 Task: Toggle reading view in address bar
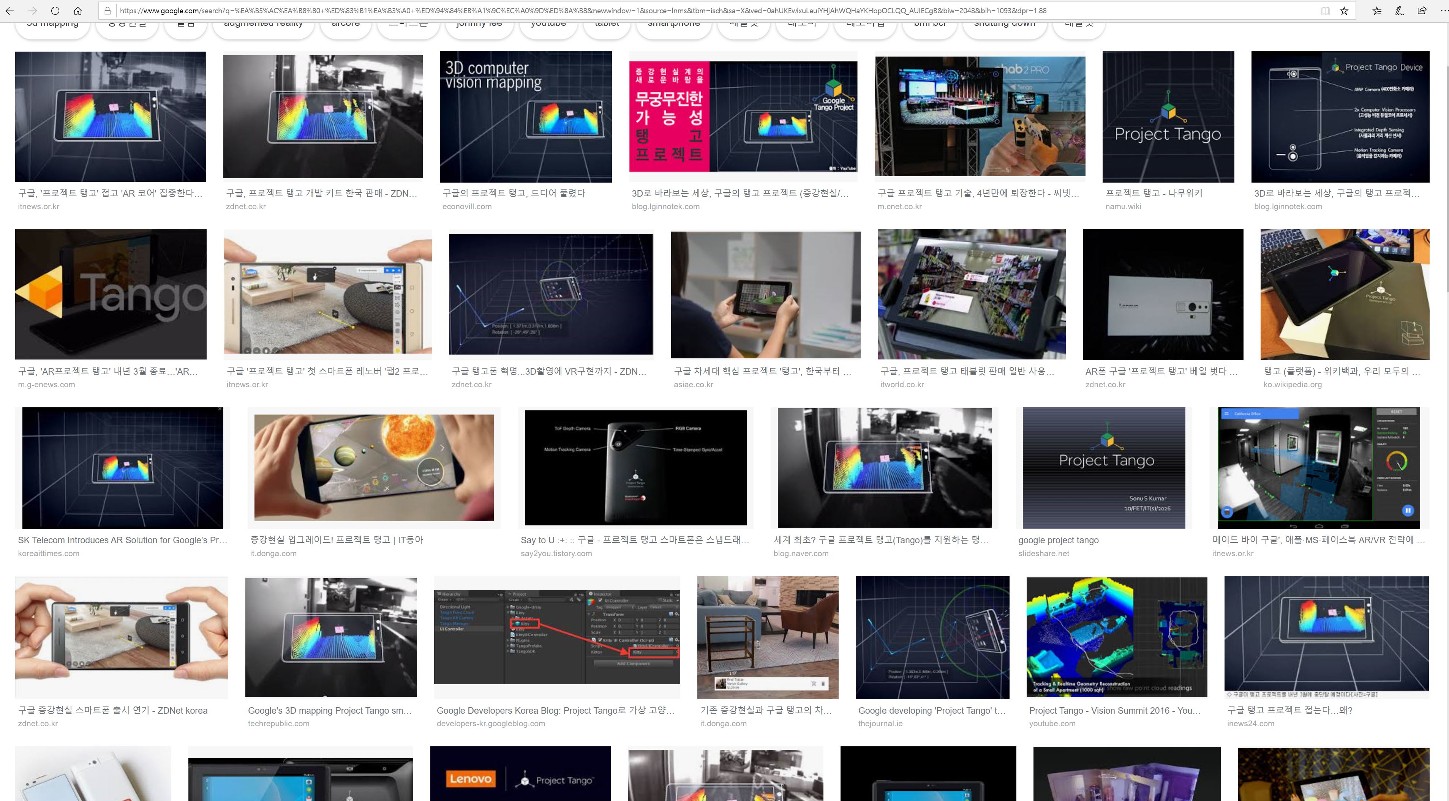(1325, 11)
